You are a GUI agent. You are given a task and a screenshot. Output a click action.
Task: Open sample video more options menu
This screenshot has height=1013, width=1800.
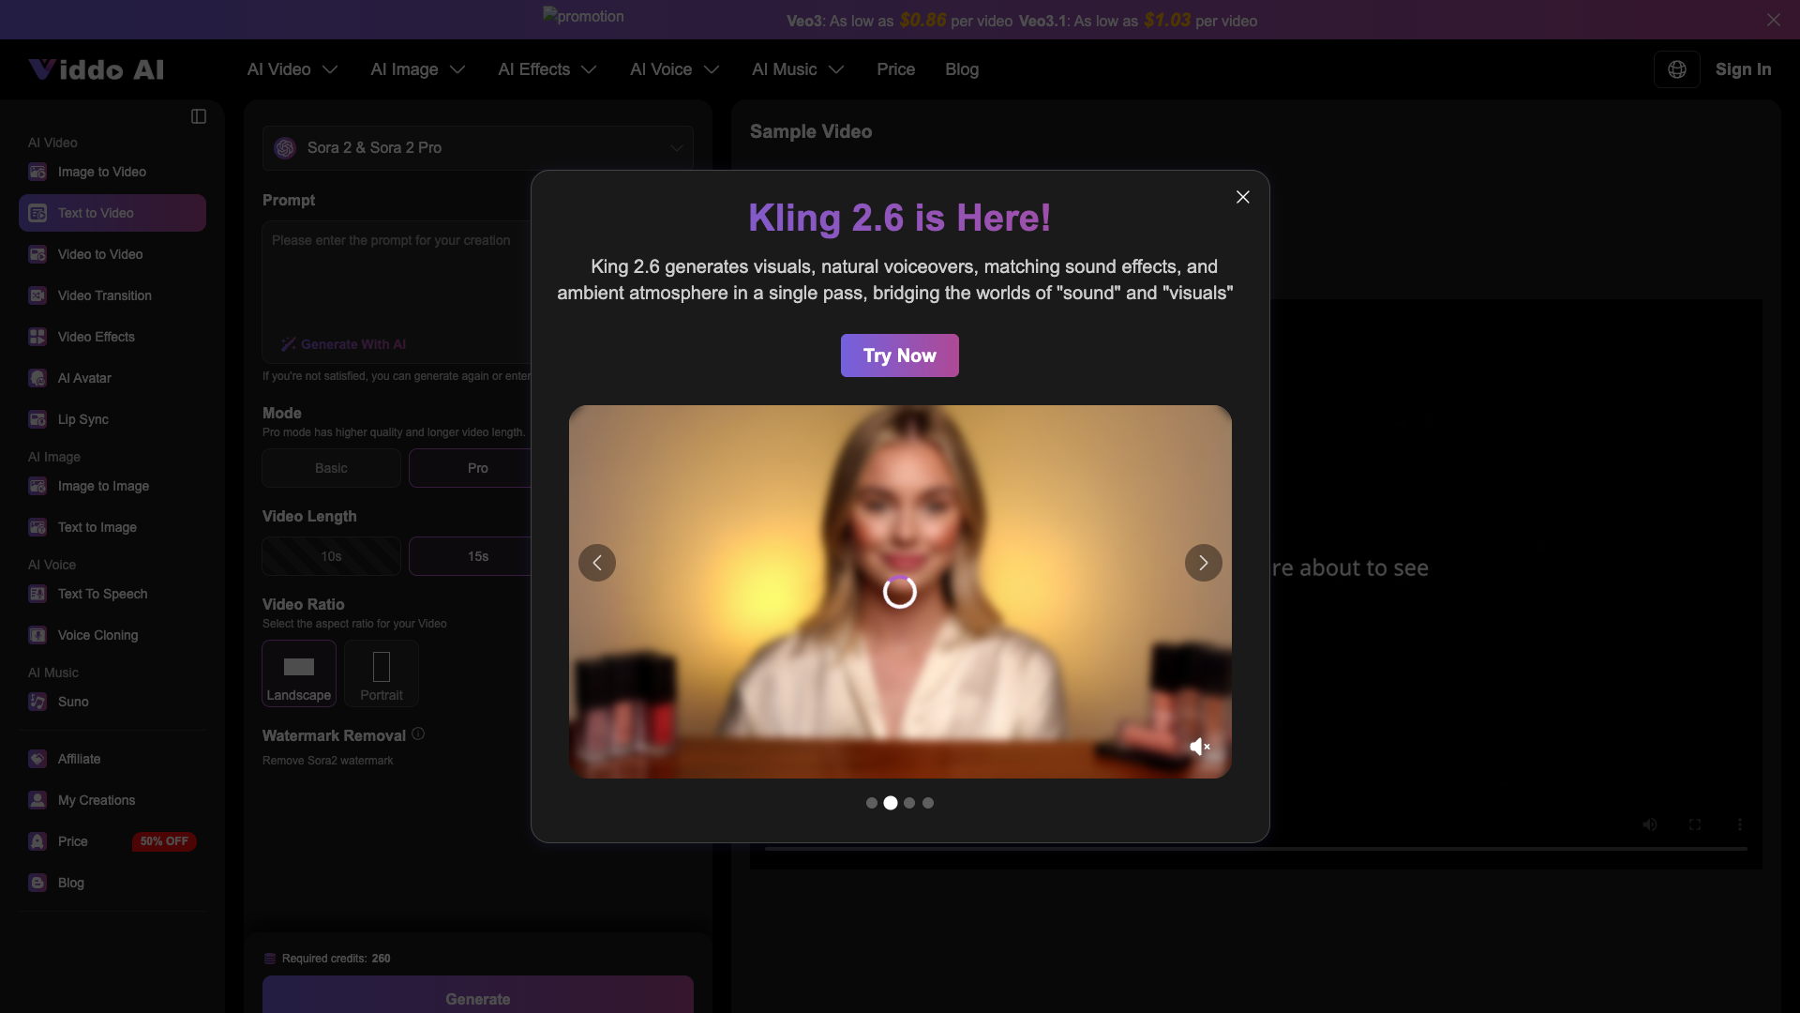click(1740, 824)
